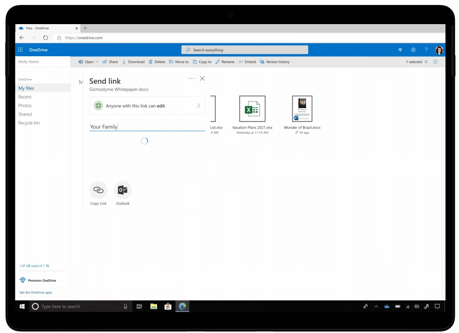Open Version history for the selected file
The height and width of the screenshot is (333, 459).
[x=277, y=61]
